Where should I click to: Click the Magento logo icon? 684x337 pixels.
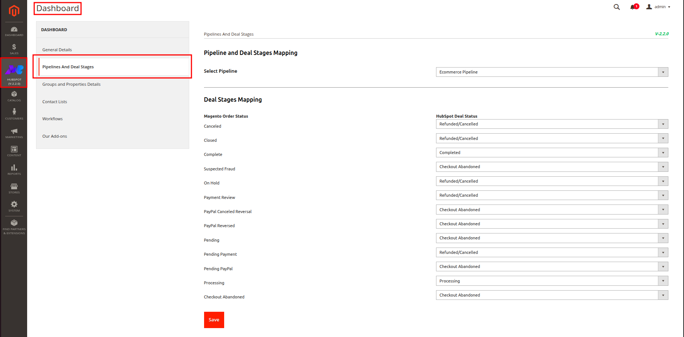(x=14, y=11)
